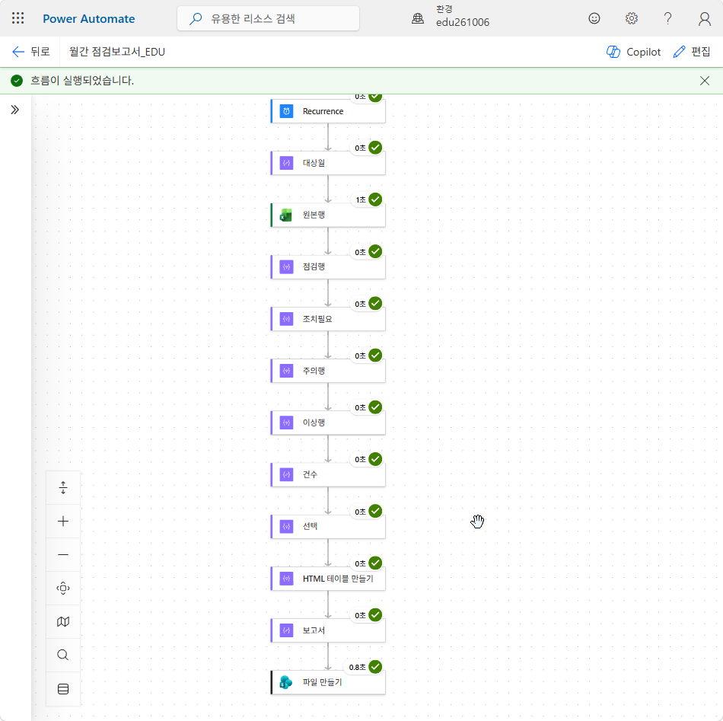Zoom in with the plus button
723x721 pixels.
63,522
